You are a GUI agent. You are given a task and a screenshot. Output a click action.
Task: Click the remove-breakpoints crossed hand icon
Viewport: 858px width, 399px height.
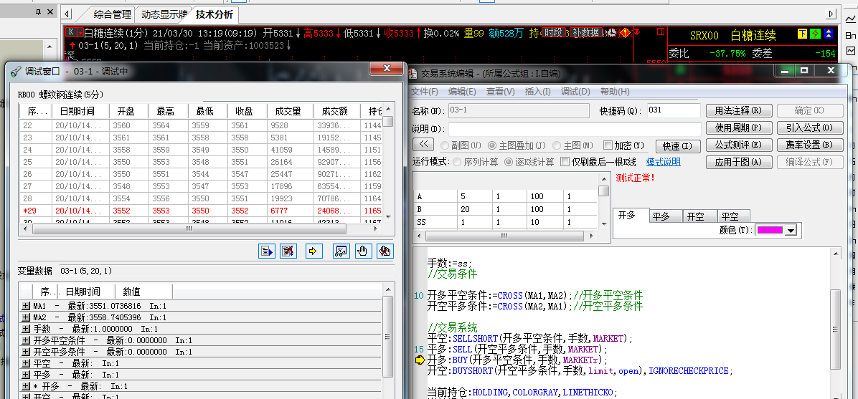tap(385, 251)
